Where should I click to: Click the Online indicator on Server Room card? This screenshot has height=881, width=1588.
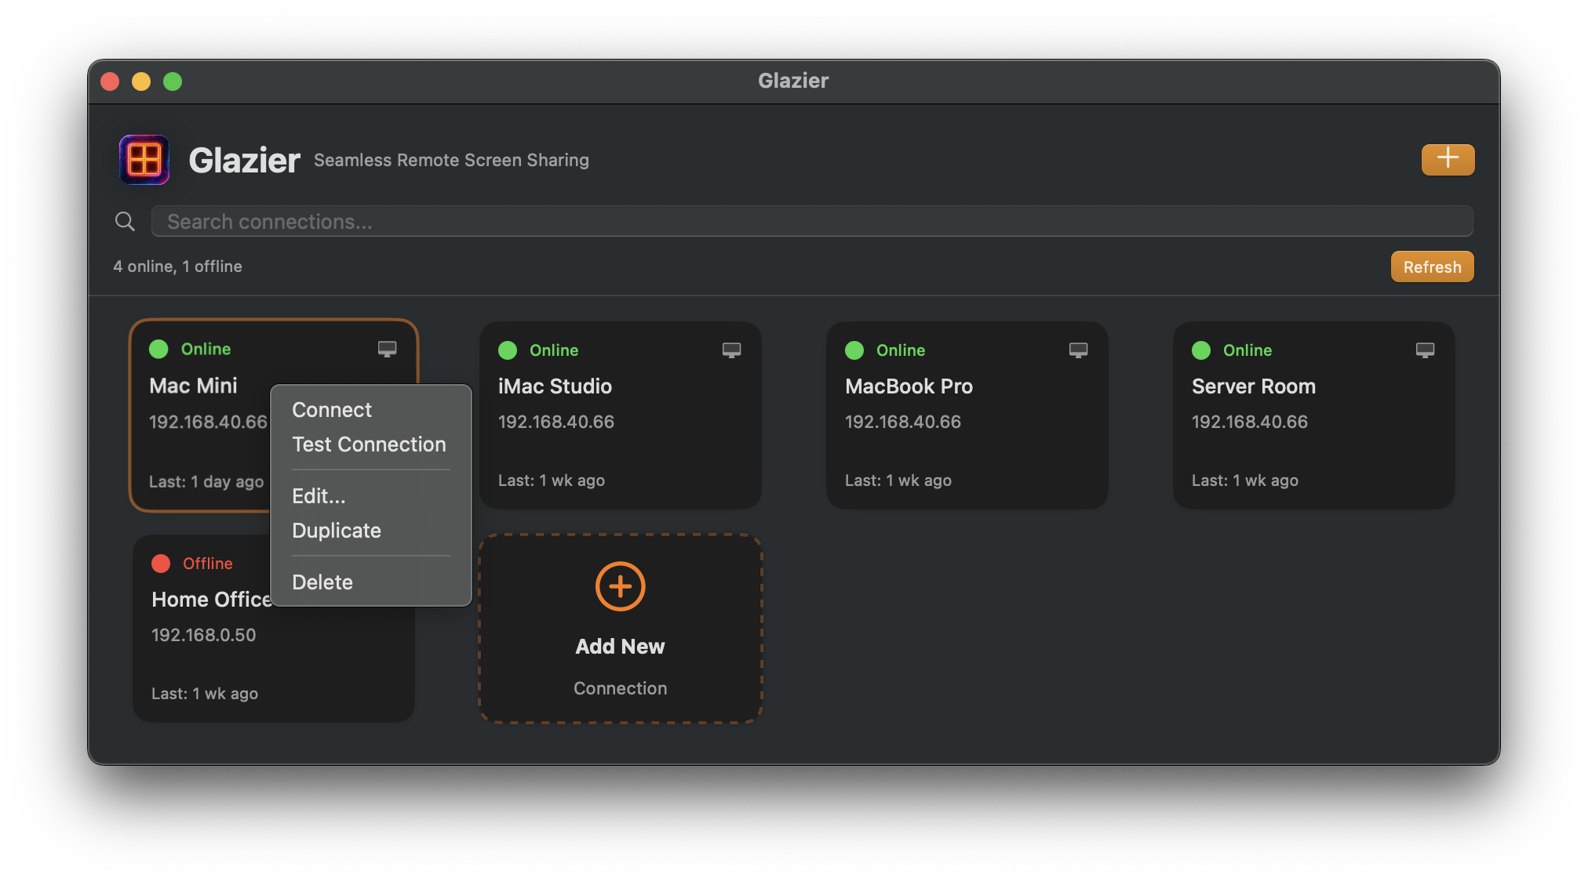tap(1200, 350)
